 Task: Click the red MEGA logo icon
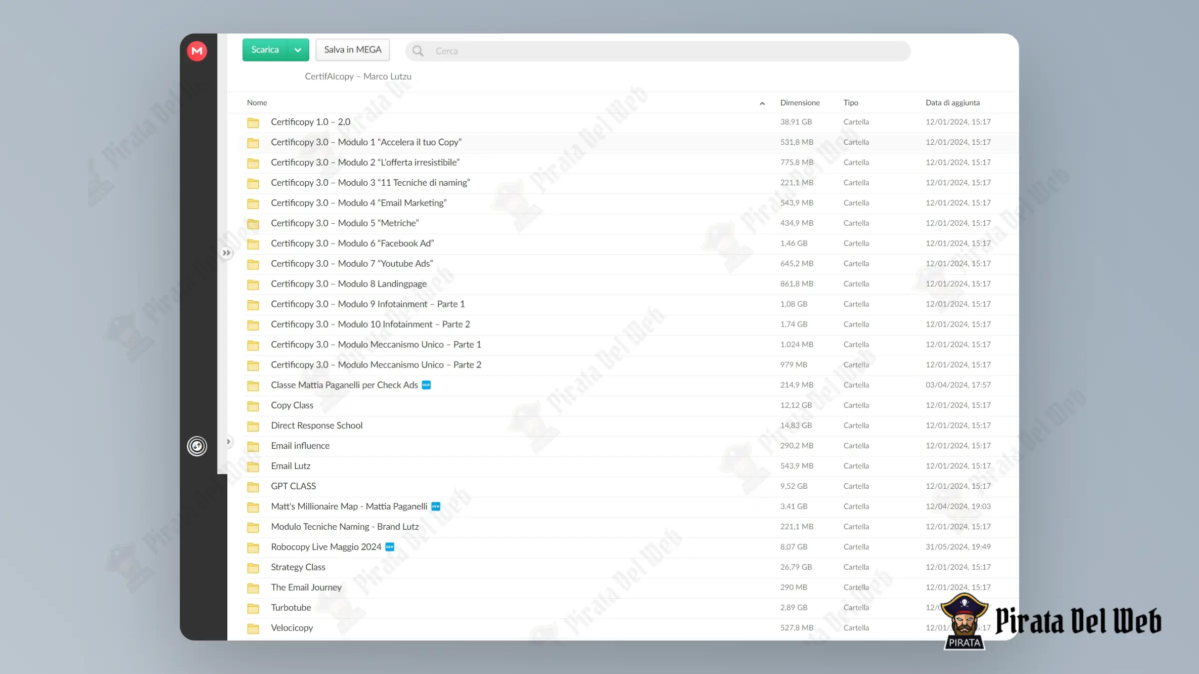[x=197, y=51]
